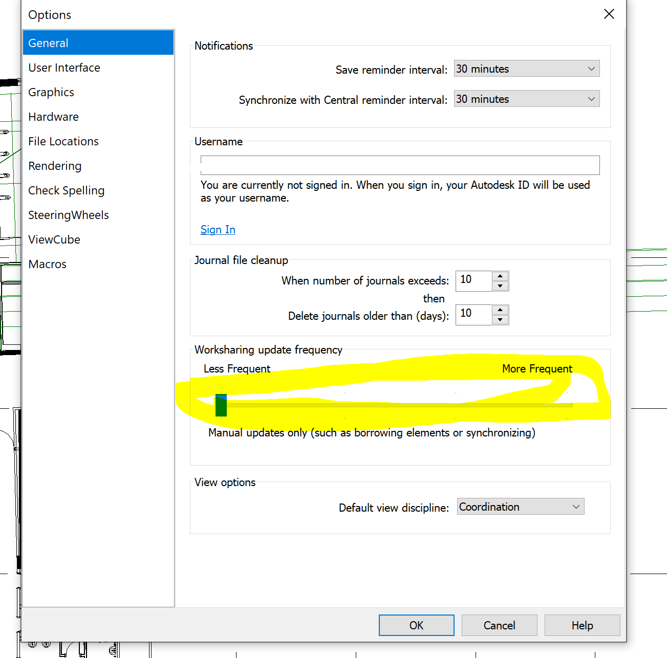Switch to the User Interface category

[64, 68]
